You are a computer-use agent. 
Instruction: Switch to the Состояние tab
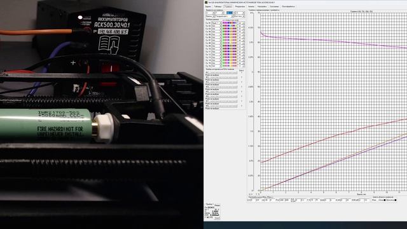click(x=274, y=6)
